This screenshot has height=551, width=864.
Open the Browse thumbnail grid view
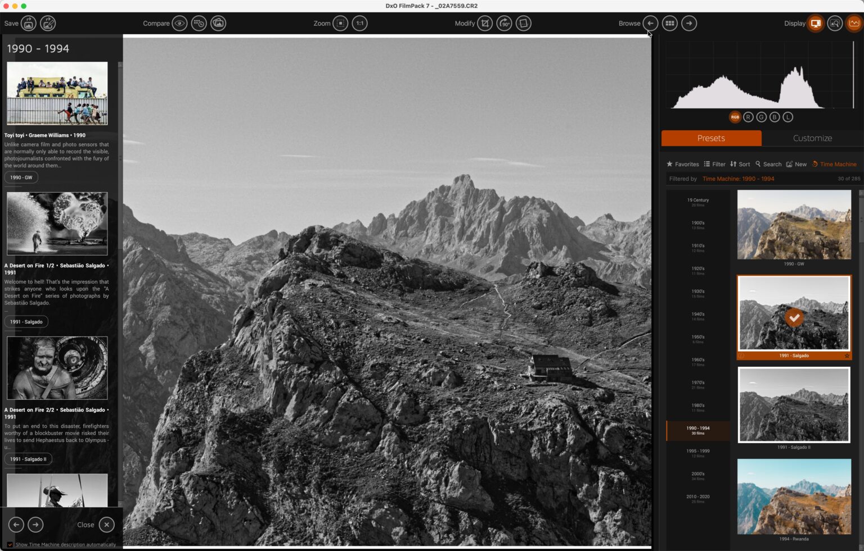[x=669, y=24]
